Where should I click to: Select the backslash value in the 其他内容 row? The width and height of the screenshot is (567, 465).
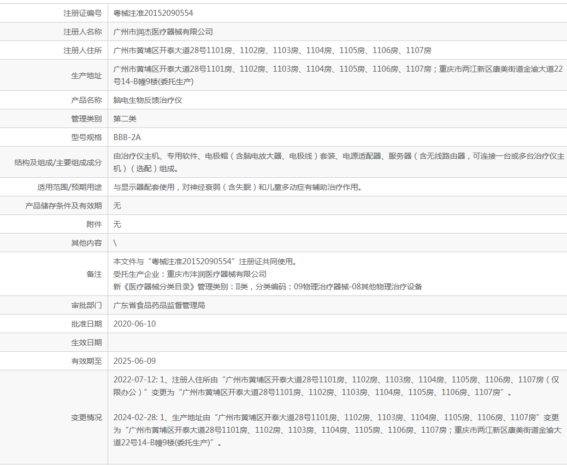tap(115, 243)
